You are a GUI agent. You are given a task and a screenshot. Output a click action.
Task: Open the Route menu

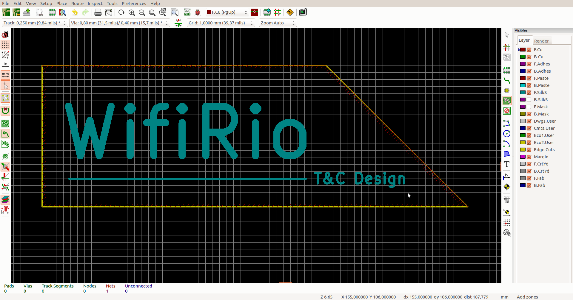pos(77,3)
